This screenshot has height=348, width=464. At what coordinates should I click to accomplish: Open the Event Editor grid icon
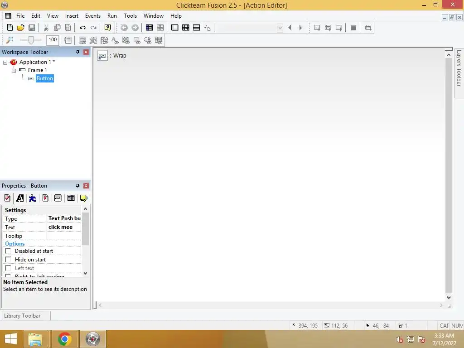coord(185,28)
